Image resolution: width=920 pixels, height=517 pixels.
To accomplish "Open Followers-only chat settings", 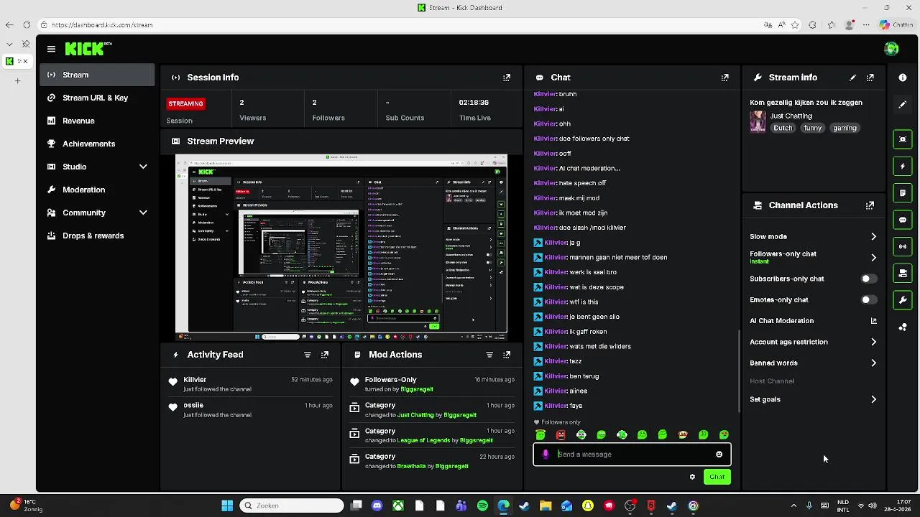I will point(813,257).
